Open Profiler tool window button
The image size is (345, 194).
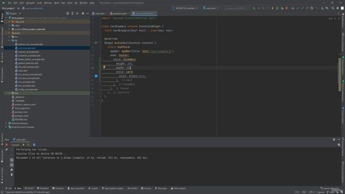133,189
